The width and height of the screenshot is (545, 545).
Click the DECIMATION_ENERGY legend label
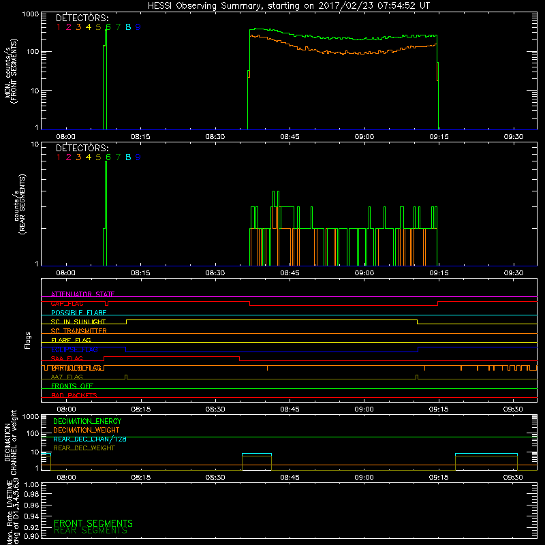pyautogui.click(x=87, y=421)
